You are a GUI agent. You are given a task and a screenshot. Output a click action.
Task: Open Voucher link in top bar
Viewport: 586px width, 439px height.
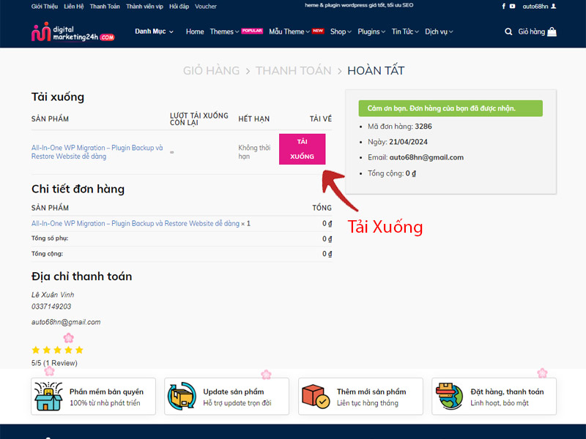(x=206, y=7)
